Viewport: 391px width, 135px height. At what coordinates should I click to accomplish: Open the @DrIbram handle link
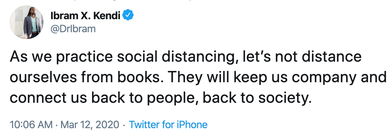[x=73, y=29]
